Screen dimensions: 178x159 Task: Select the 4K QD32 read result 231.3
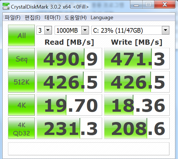pyautogui.click(x=69, y=128)
